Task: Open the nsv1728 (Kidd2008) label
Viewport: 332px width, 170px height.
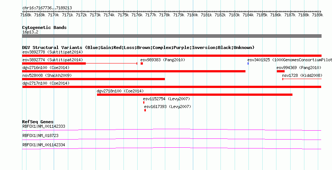Action: coord(302,75)
